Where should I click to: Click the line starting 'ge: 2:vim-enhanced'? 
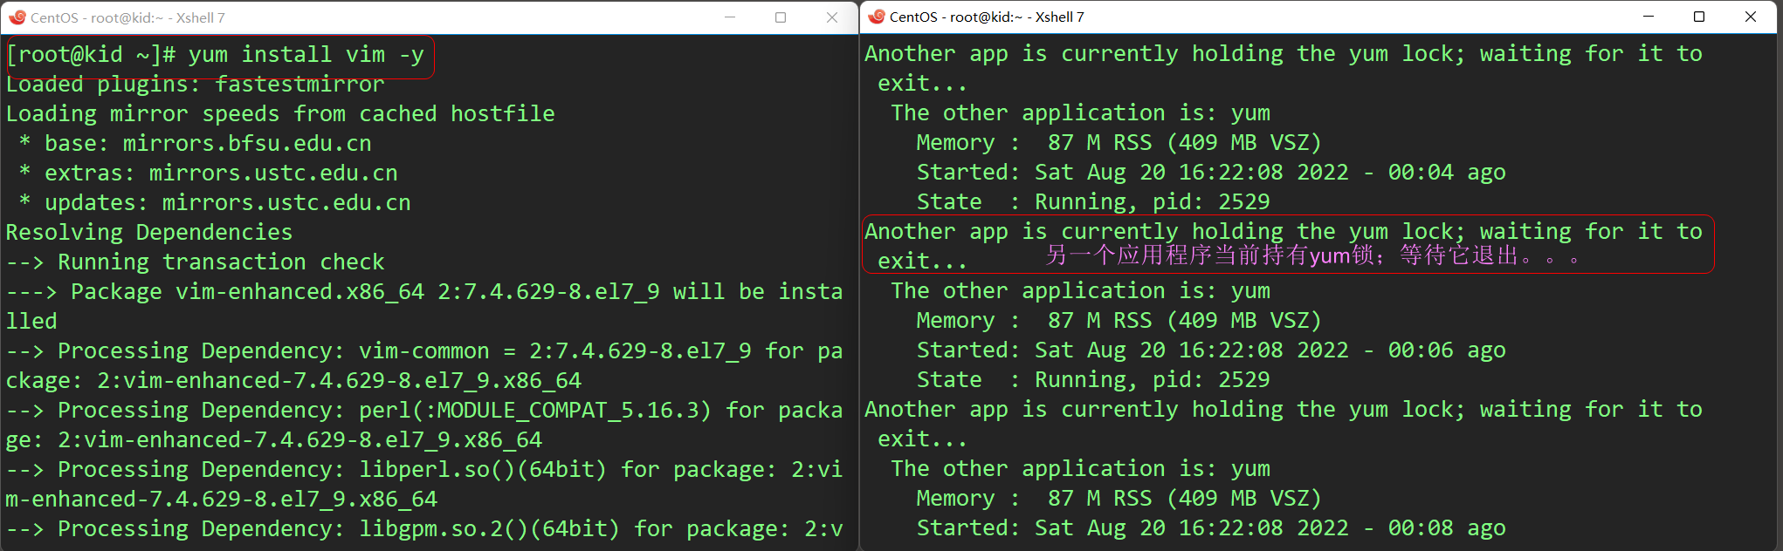(x=274, y=440)
